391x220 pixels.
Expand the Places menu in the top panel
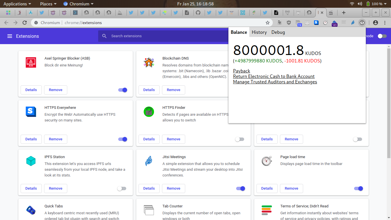[48, 4]
